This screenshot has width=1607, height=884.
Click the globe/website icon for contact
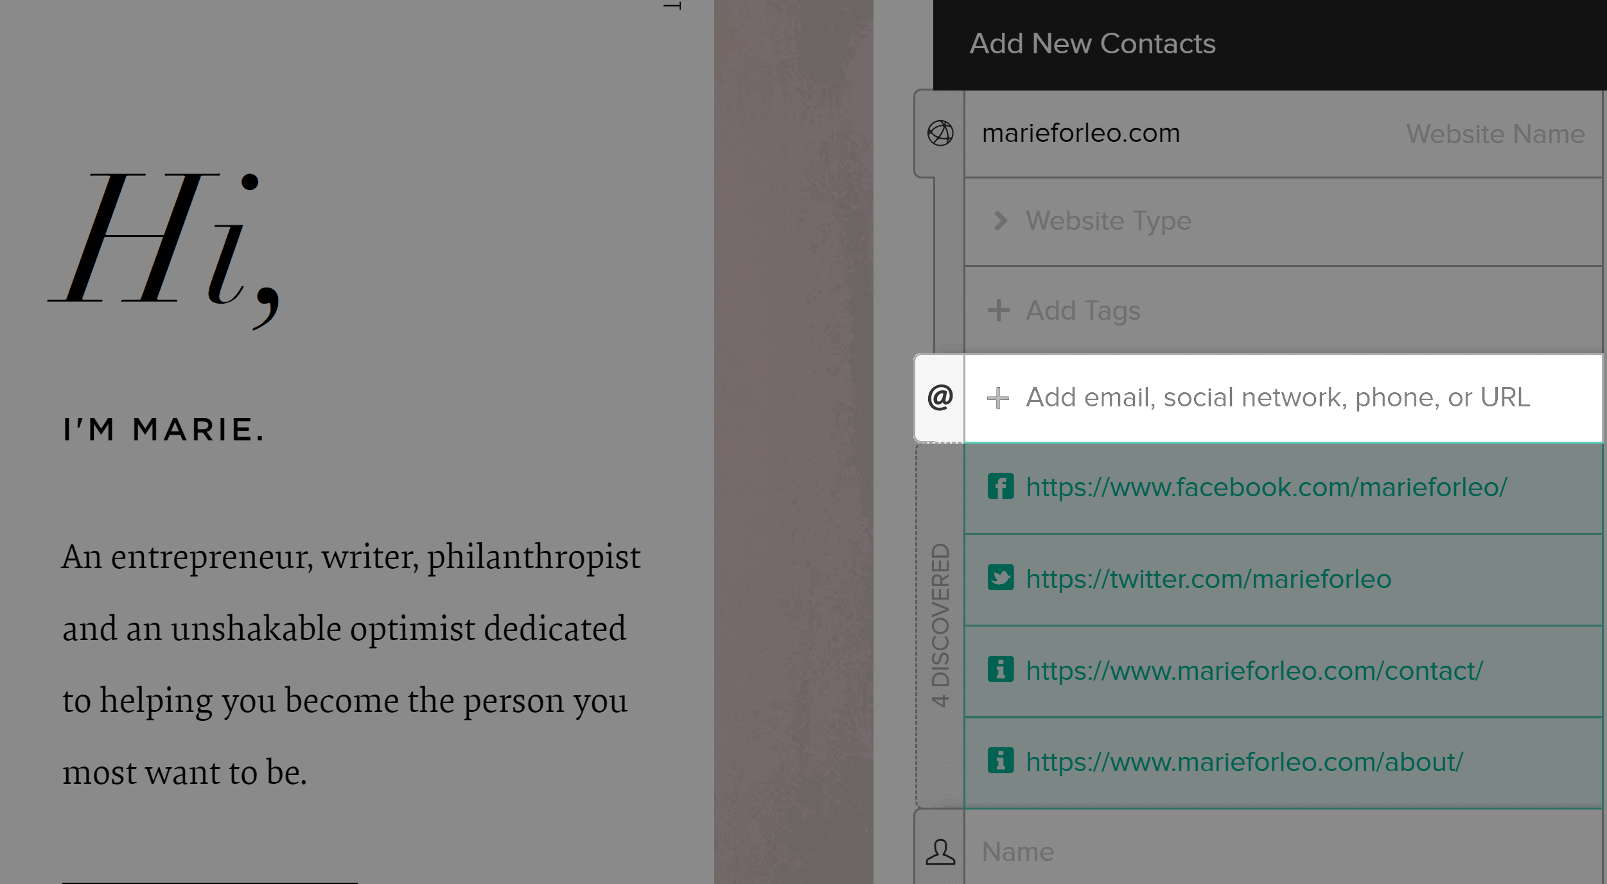[940, 133]
